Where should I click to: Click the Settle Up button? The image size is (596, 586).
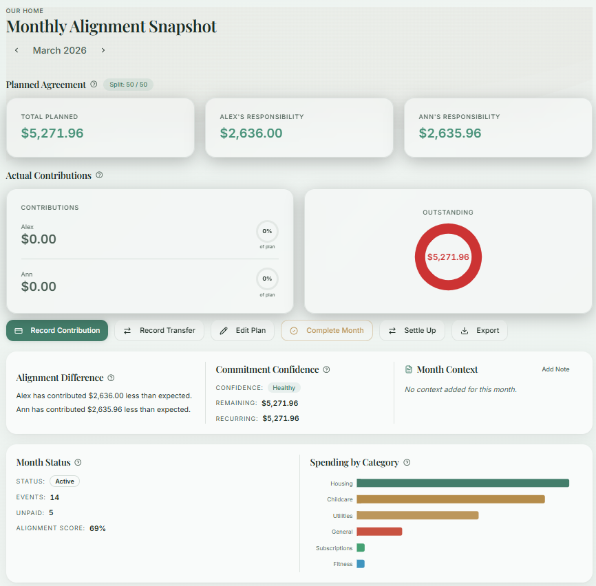412,330
